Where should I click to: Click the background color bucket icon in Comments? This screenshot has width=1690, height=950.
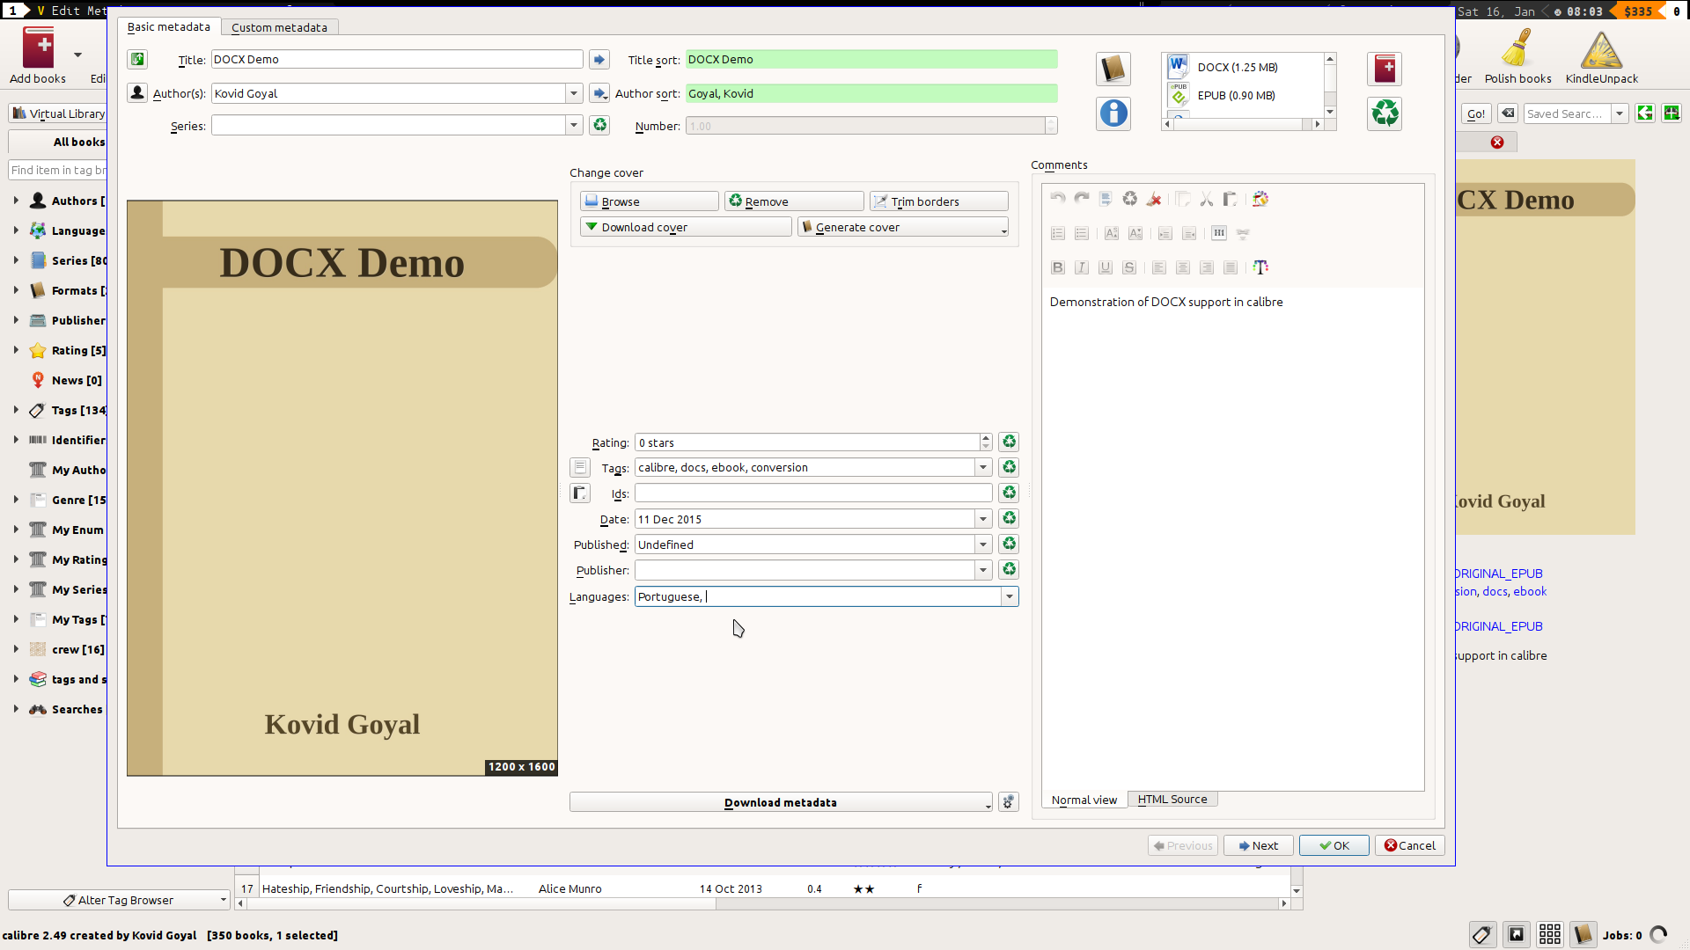click(x=1260, y=200)
